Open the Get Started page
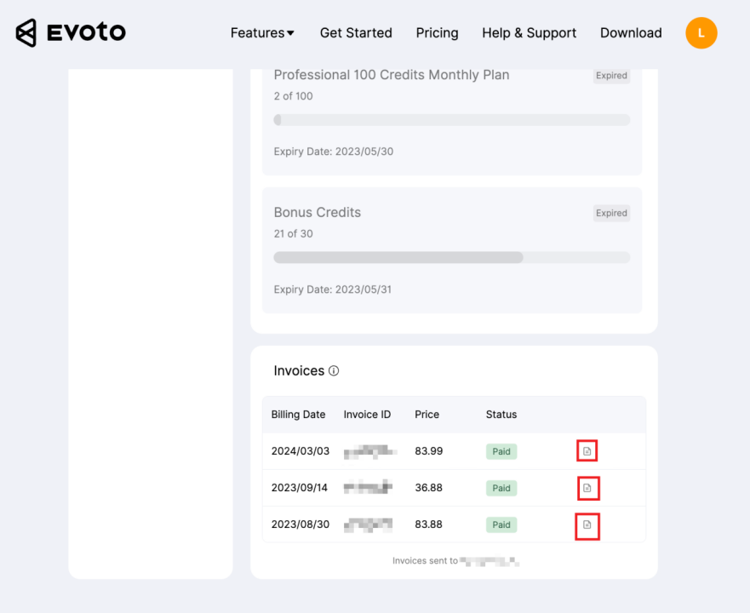The width and height of the screenshot is (750, 613). [x=356, y=33]
